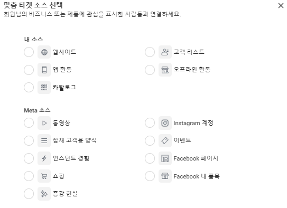Choose the Facebook 내 품목 radio option
The image size is (287, 208).
pos(150,176)
